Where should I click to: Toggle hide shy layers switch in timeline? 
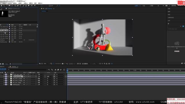[x=55, y=70]
